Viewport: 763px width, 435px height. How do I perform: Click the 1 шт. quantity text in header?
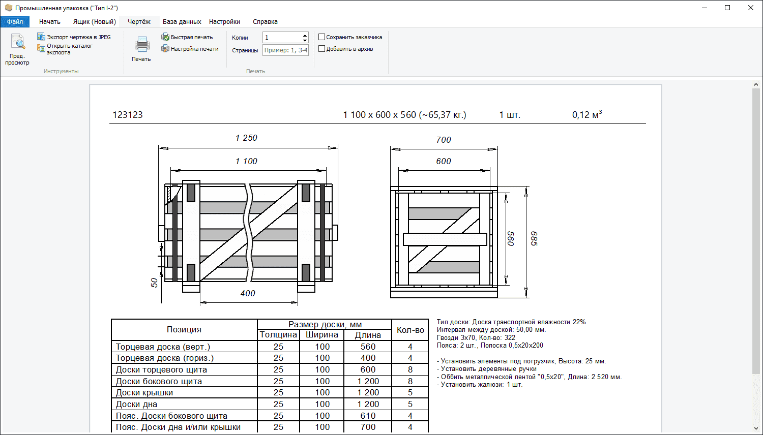click(x=510, y=115)
